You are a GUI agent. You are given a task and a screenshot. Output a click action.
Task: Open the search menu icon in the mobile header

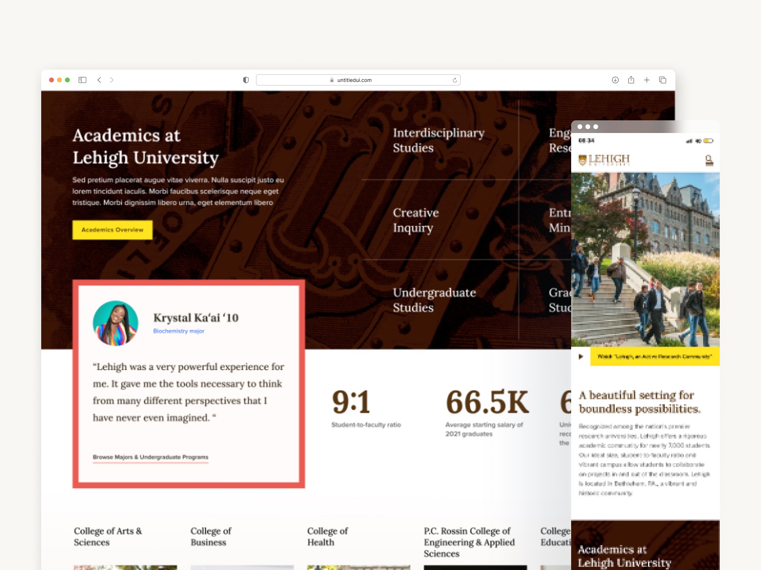pos(709,160)
